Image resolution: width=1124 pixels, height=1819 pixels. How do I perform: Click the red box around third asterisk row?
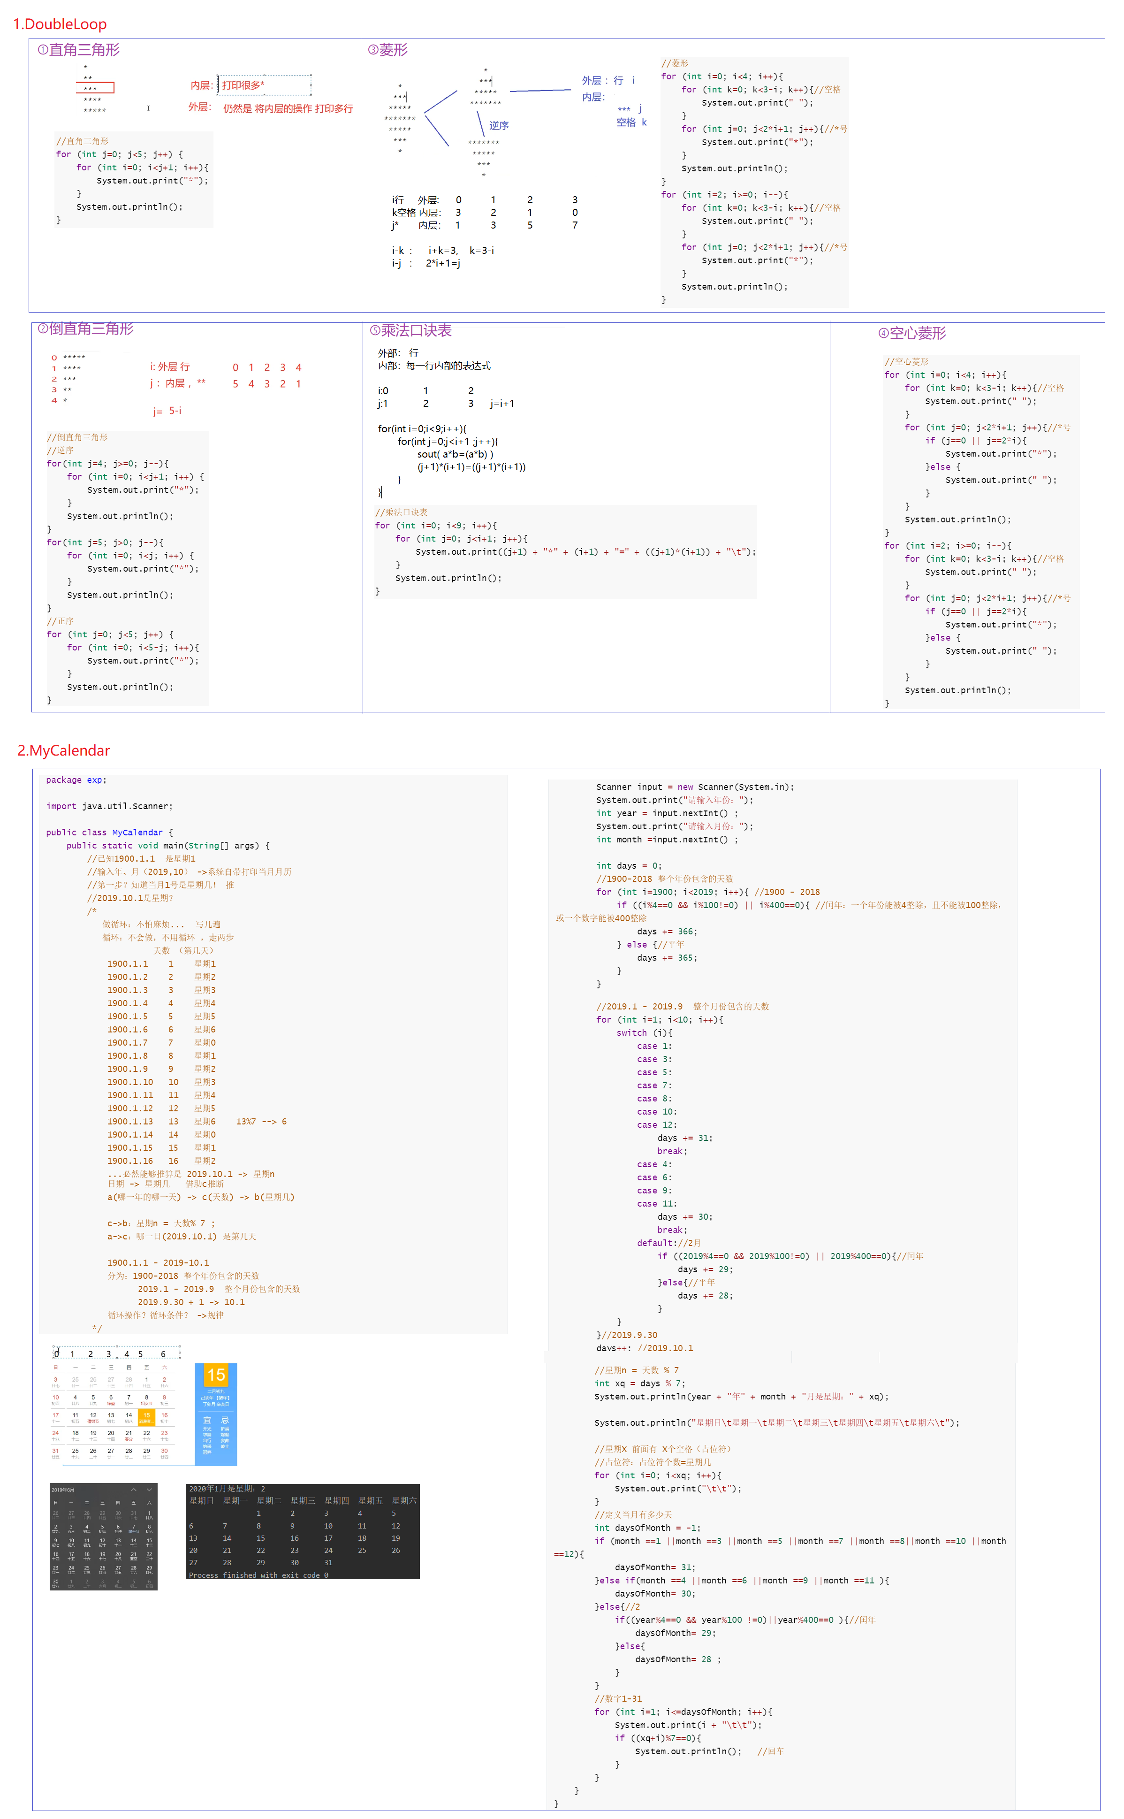coord(95,88)
